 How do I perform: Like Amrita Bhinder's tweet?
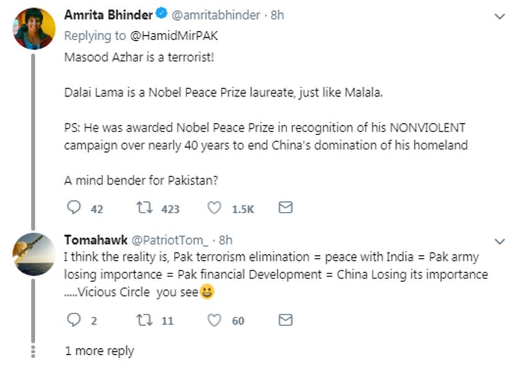(215, 208)
